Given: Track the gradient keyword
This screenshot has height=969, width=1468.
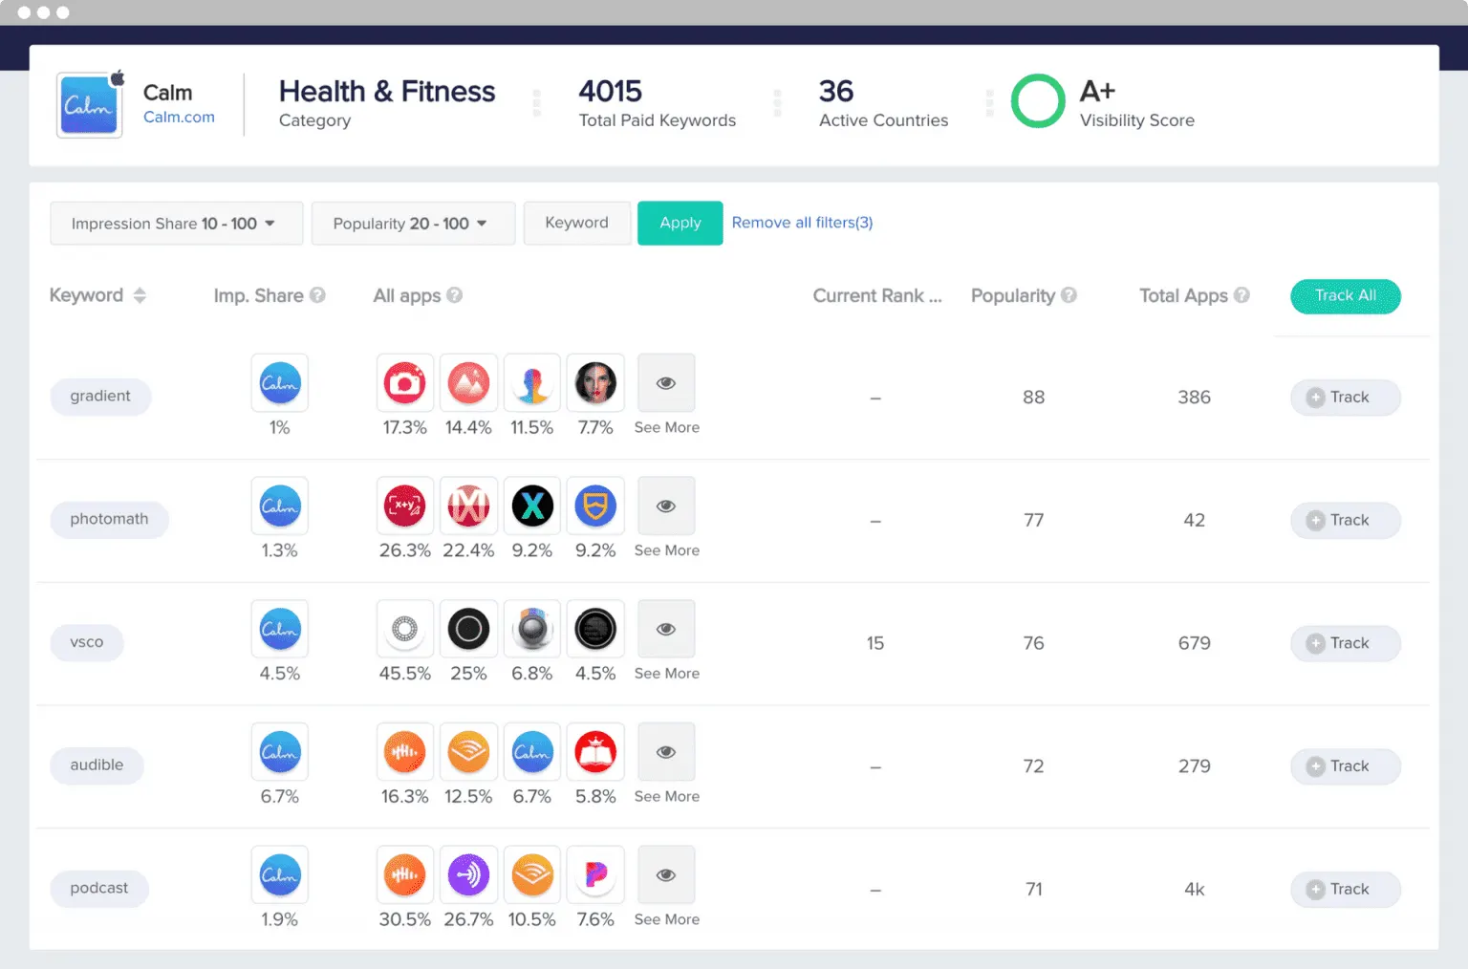Looking at the screenshot, I should (x=1346, y=398).
